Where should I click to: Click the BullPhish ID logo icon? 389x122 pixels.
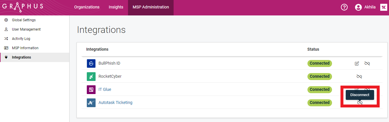coord(91,63)
